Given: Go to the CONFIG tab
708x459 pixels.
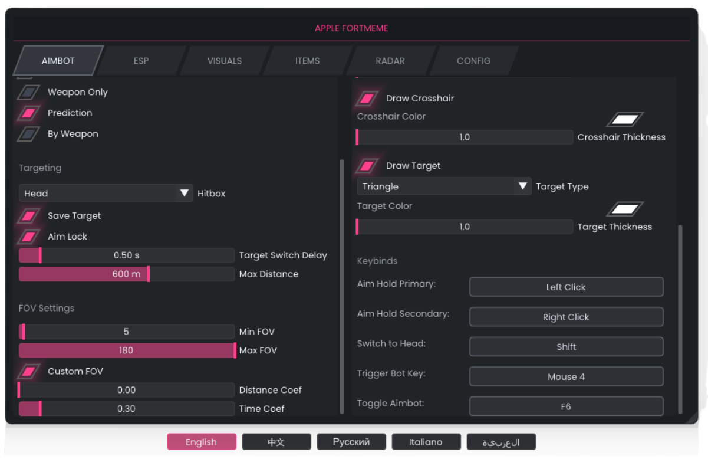Looking at the screenshot, I should [473, 61].
